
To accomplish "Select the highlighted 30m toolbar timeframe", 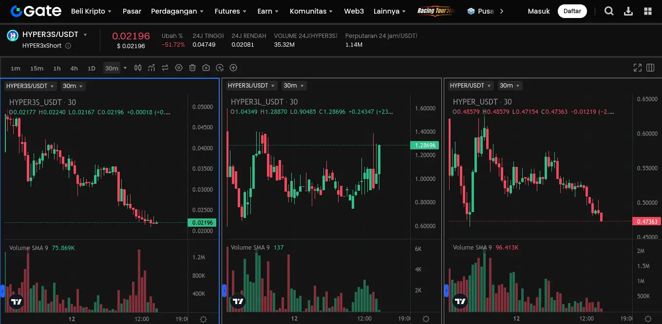I will click(x=112, y=68).
